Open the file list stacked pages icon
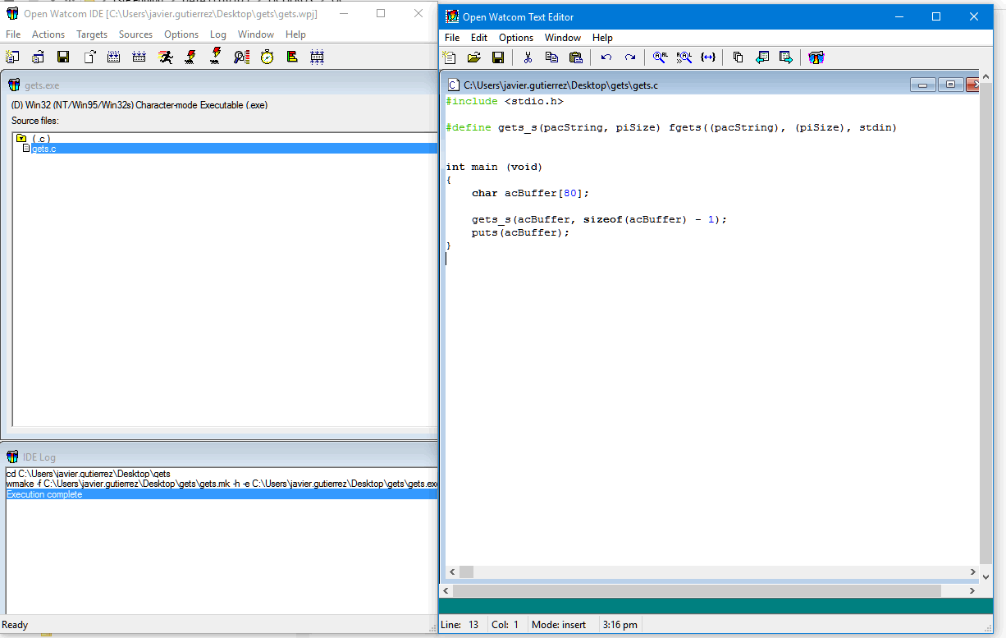 click(x=738, y=57)
